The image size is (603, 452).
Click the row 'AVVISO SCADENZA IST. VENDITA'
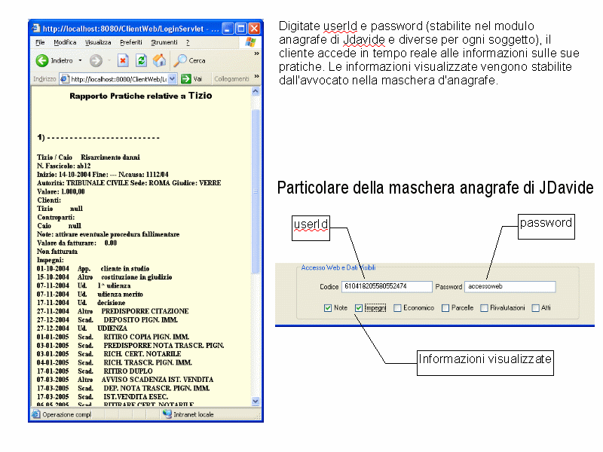tap(125, 380)
